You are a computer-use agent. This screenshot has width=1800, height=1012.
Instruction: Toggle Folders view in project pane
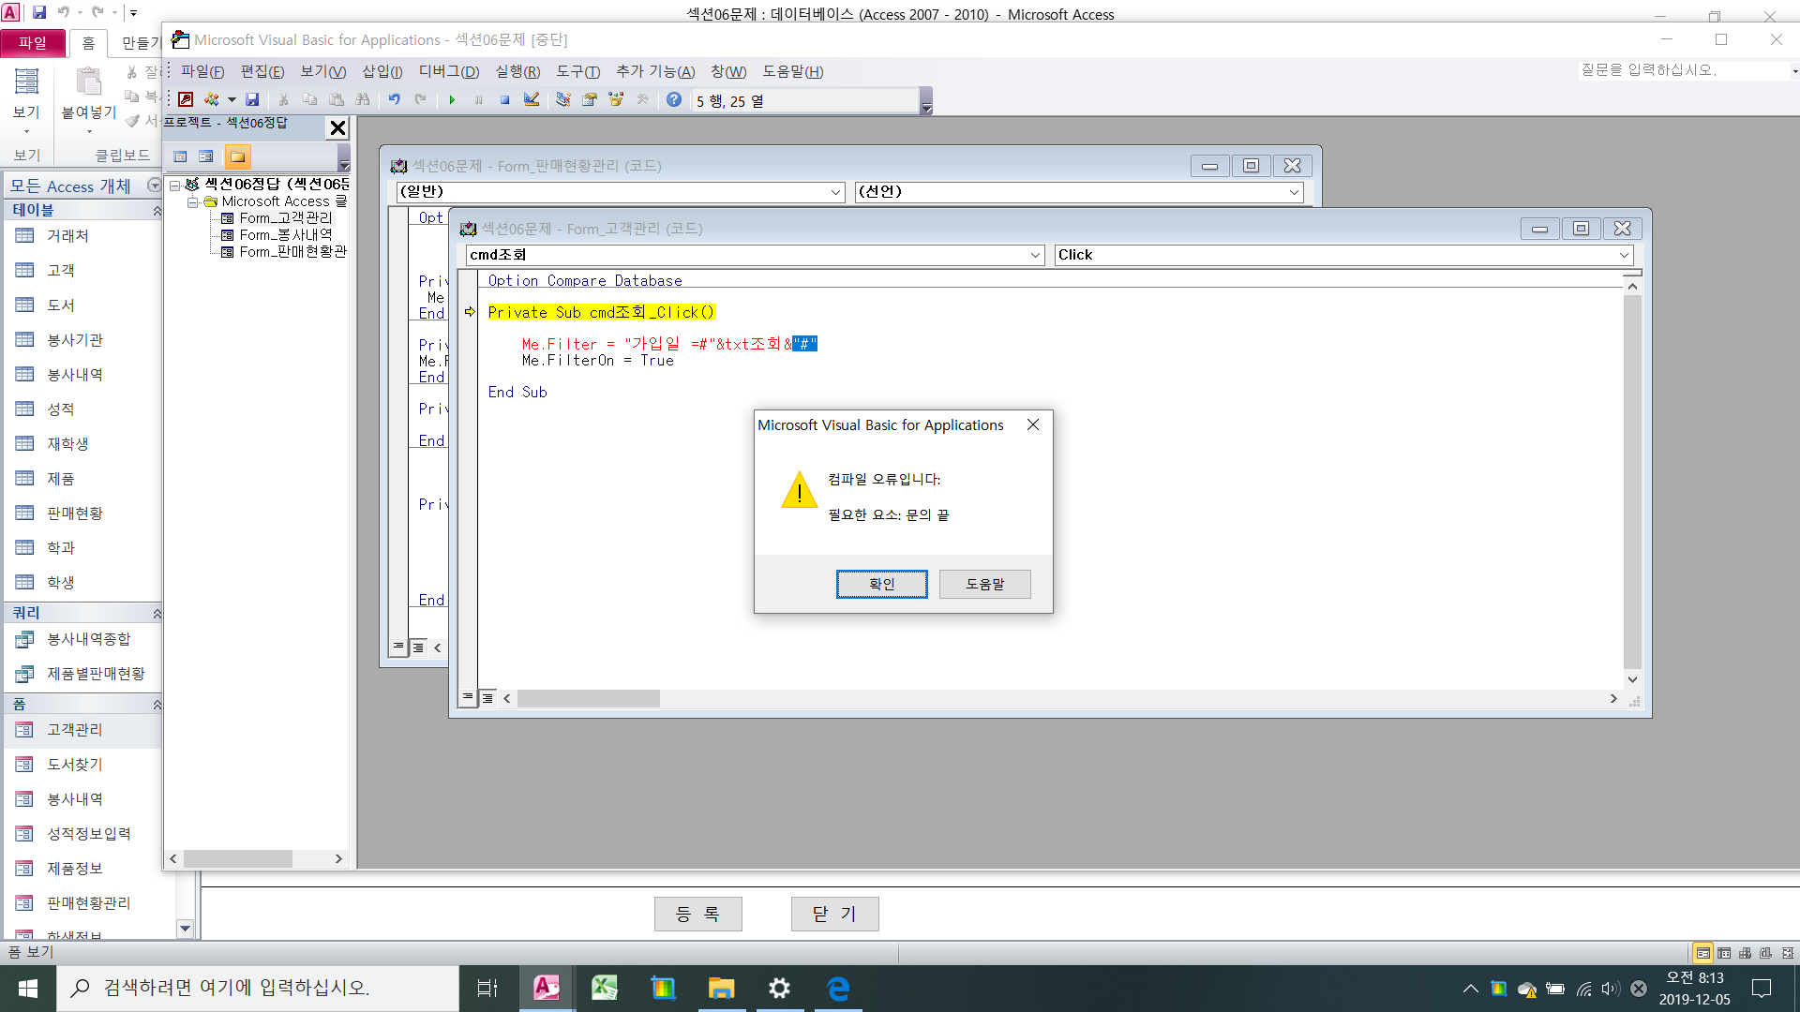pos(237,156)
